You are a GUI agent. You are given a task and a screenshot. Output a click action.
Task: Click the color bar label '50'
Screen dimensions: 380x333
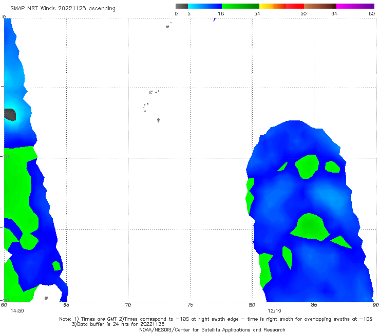(303, 14)
